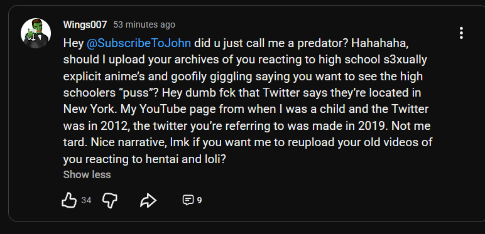Screen dimensions: 485x234
Task: Click the word 'Hey' opening the comment
Action: pyautogui.click(x=74, y=43)
